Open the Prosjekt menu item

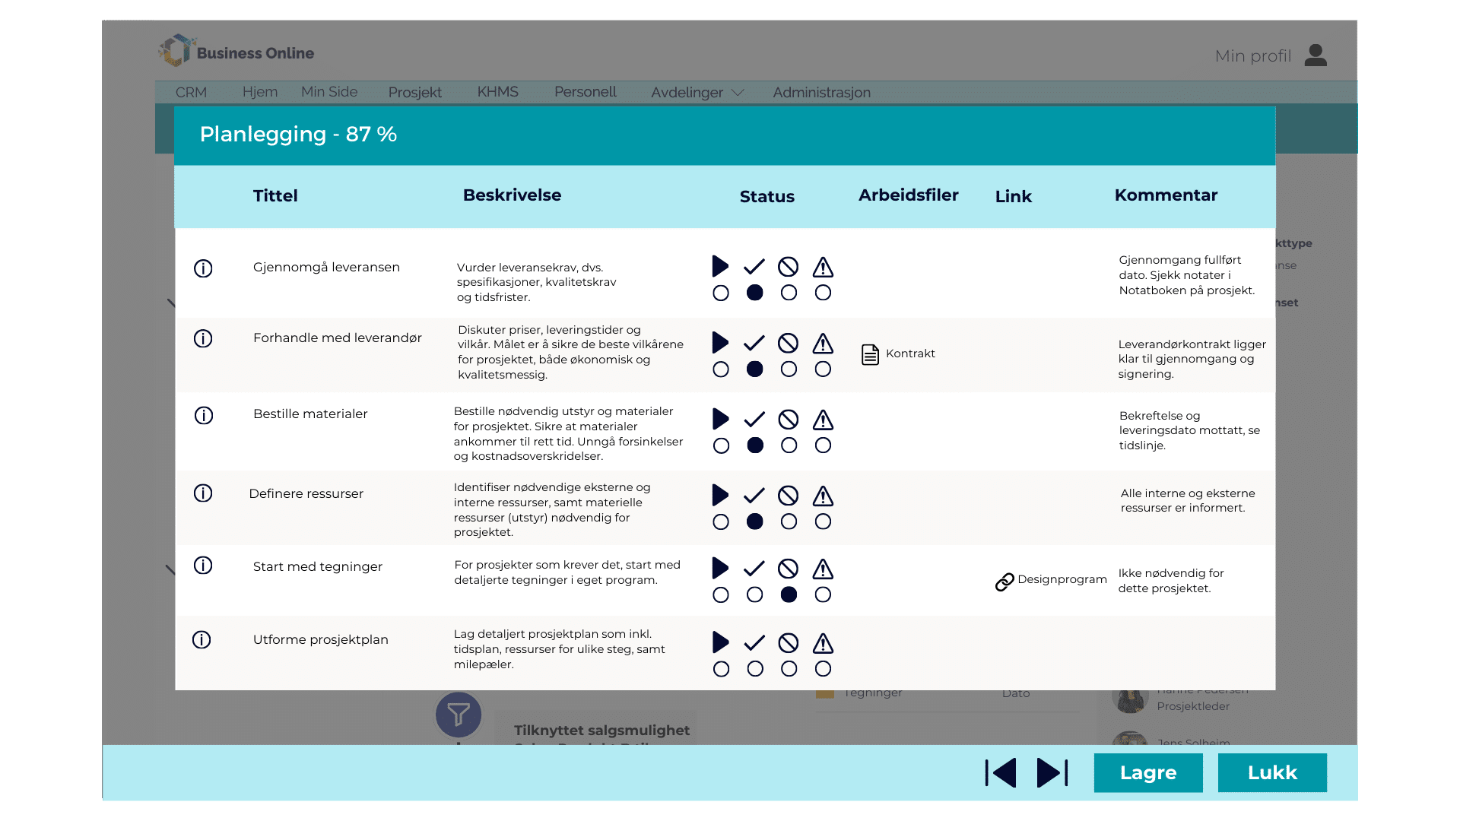click(414, 93)
